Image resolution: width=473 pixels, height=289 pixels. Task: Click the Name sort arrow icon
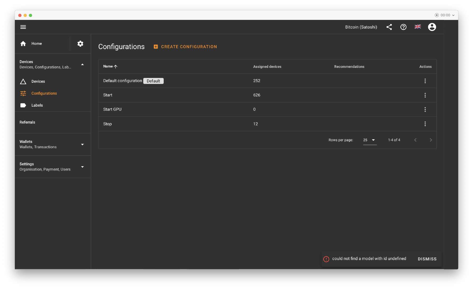(115, 67)
